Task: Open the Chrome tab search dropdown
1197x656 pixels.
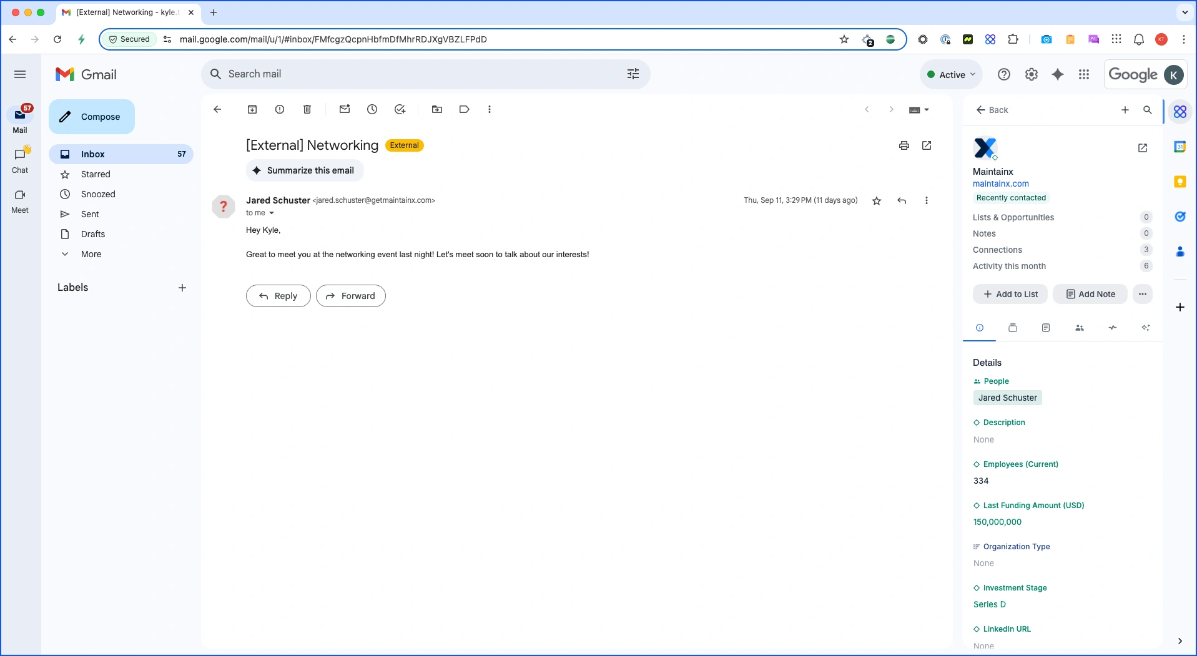Action: (x=1185, y=12)
